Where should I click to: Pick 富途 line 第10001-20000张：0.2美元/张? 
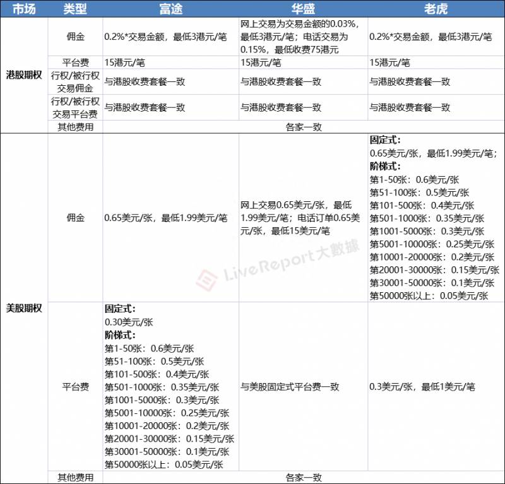coord(167,426)
